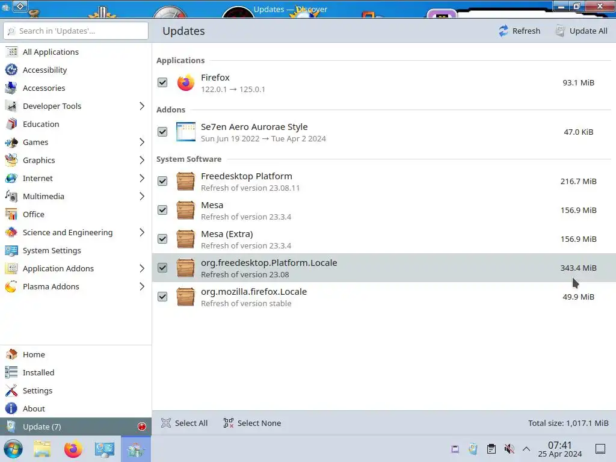Click the Installed list icon
The height and width of the screenshot is (462, 616).
[x=11, y=372]
